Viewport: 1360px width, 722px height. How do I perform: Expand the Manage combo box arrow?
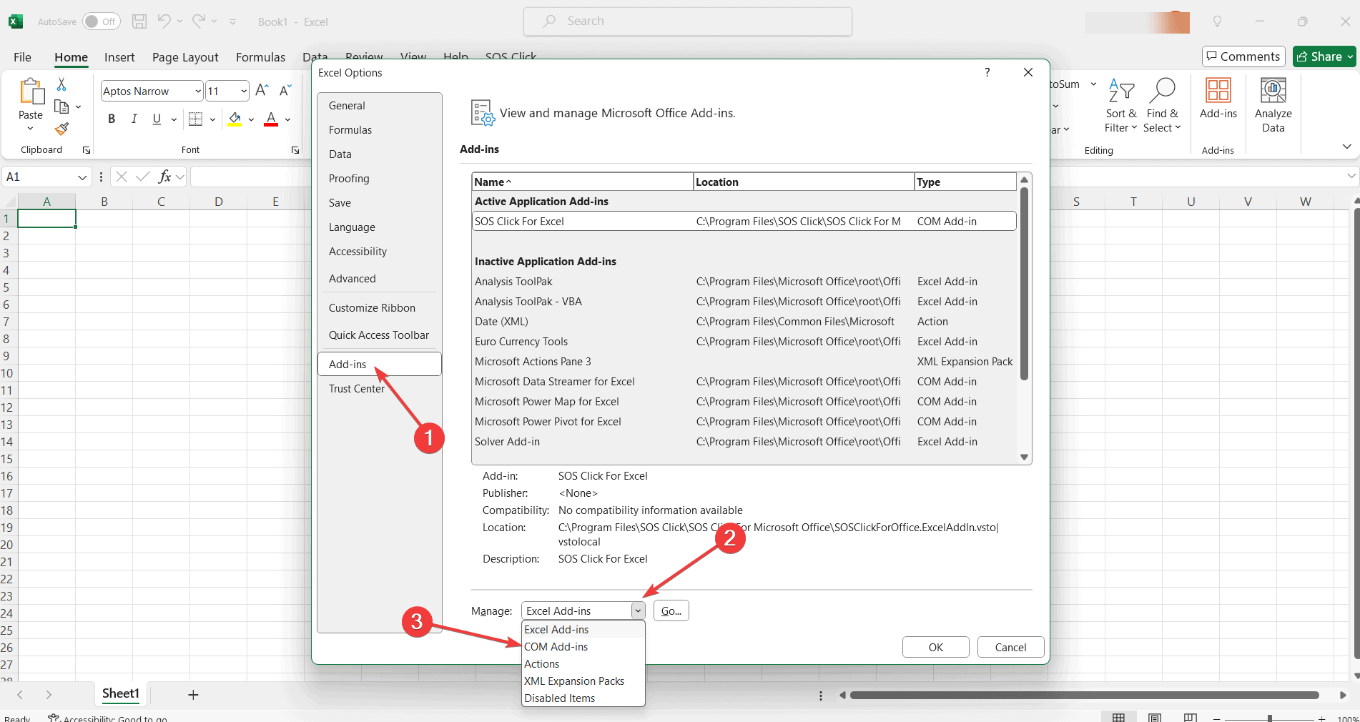[x=638, y=610]
